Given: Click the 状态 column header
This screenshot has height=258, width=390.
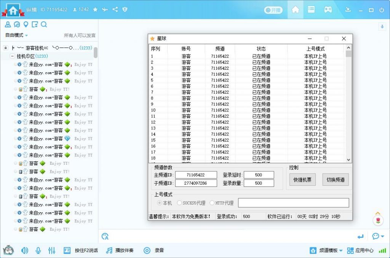Looking at the screenshot, I should 261,49.
